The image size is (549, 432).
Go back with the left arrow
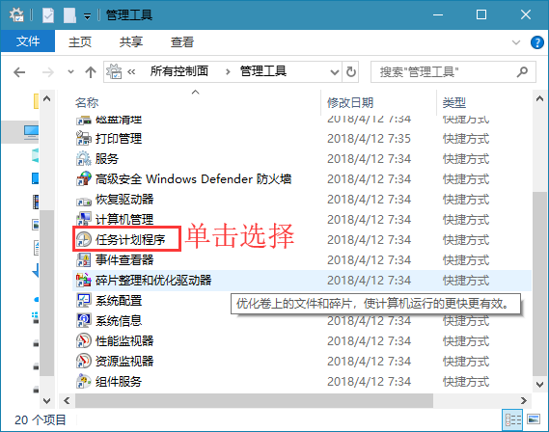19,72
